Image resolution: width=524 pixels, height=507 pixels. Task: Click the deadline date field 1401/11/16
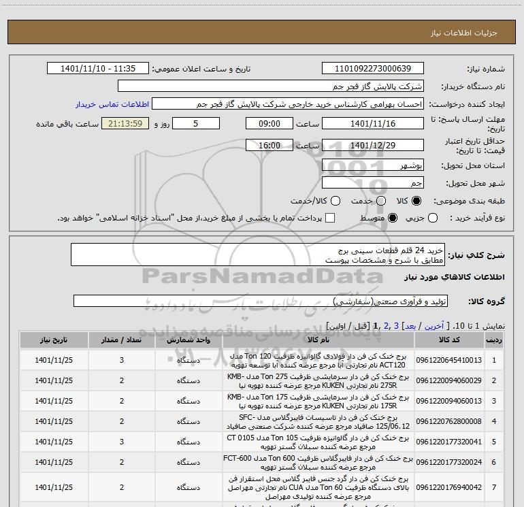[x=373, y=123]
